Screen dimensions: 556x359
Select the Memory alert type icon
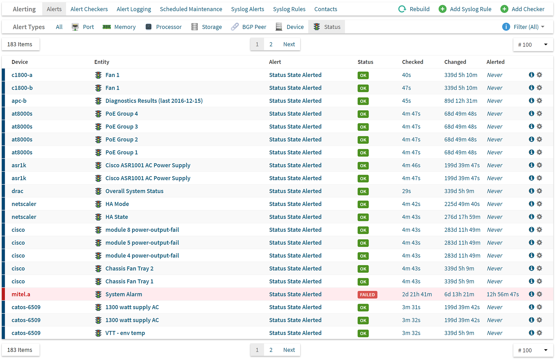pyautogui.click(x=107, y=27)
